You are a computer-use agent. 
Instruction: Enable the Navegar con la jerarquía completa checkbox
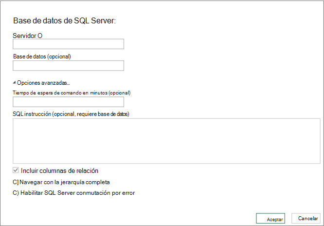click(x=16, y=182)
